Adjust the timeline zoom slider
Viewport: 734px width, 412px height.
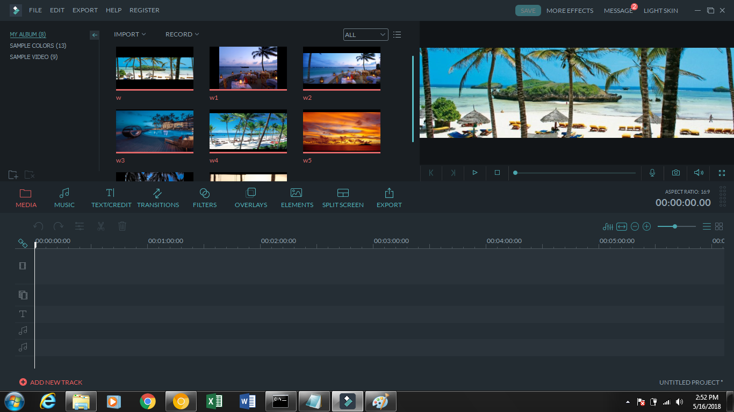coord(677,226)
